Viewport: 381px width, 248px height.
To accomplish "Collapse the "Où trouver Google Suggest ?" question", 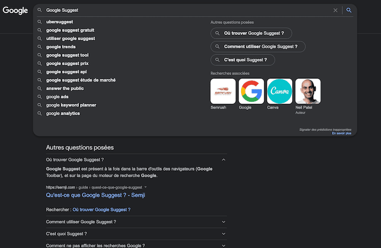I will point(223,160).
